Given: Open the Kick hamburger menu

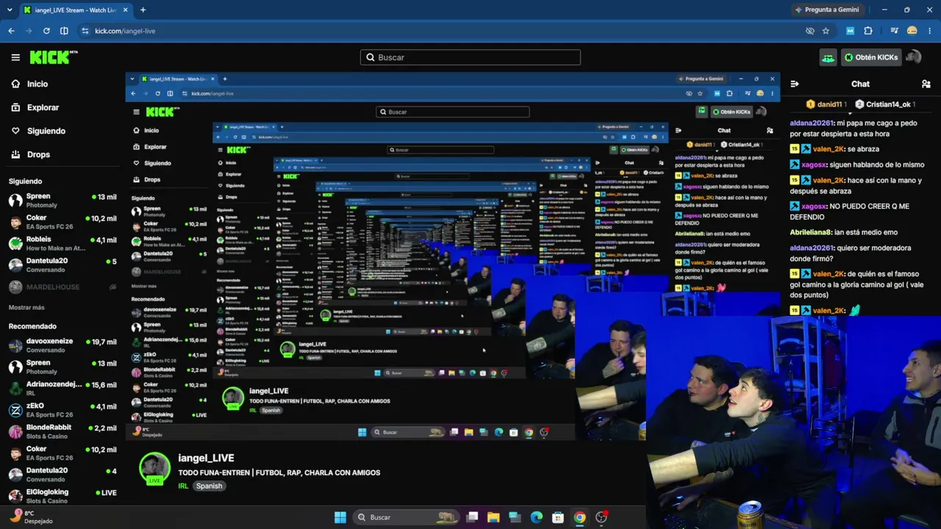Looking at the screenshot, I should (15, 57).
